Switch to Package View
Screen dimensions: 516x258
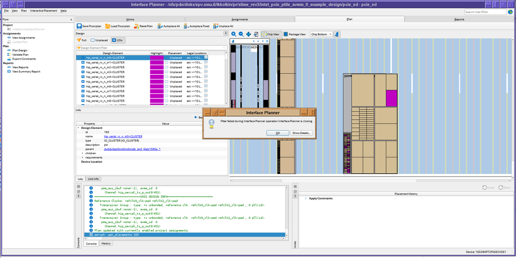(295, 35)
